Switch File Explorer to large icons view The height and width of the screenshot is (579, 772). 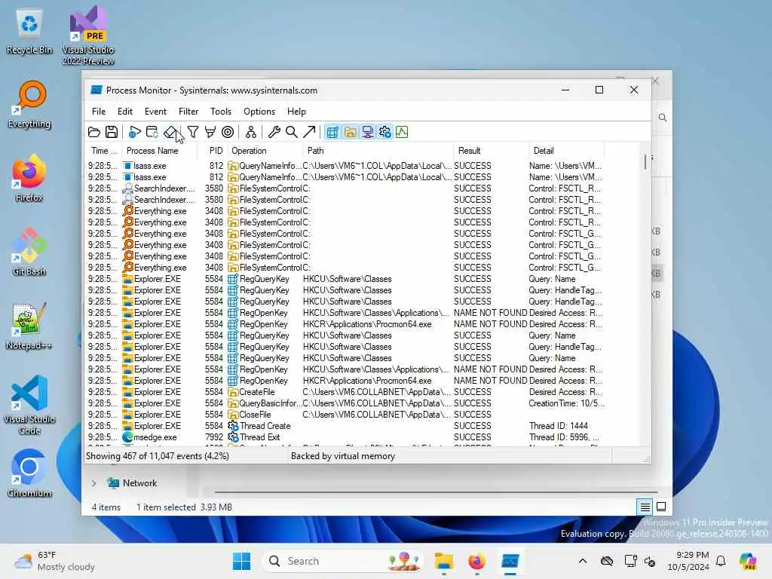click(x=661, y=507)
